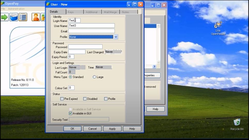249x140 pixels.
Task: Focus the Email input field
Action: (x=91, y=31)
